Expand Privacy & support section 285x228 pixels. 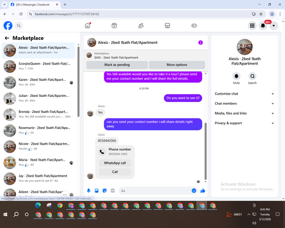click(x=245, y=123)
